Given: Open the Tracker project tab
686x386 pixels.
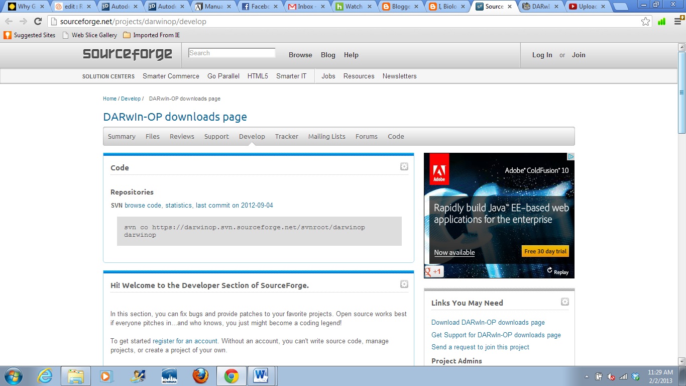Looking at the screenshot, I should [287, 136].
